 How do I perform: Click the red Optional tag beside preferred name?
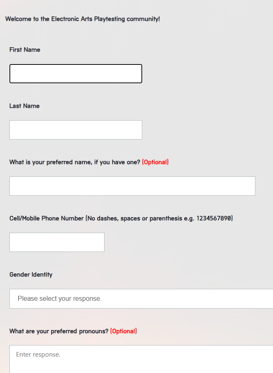pyautogui.click(x=155, y=162)
